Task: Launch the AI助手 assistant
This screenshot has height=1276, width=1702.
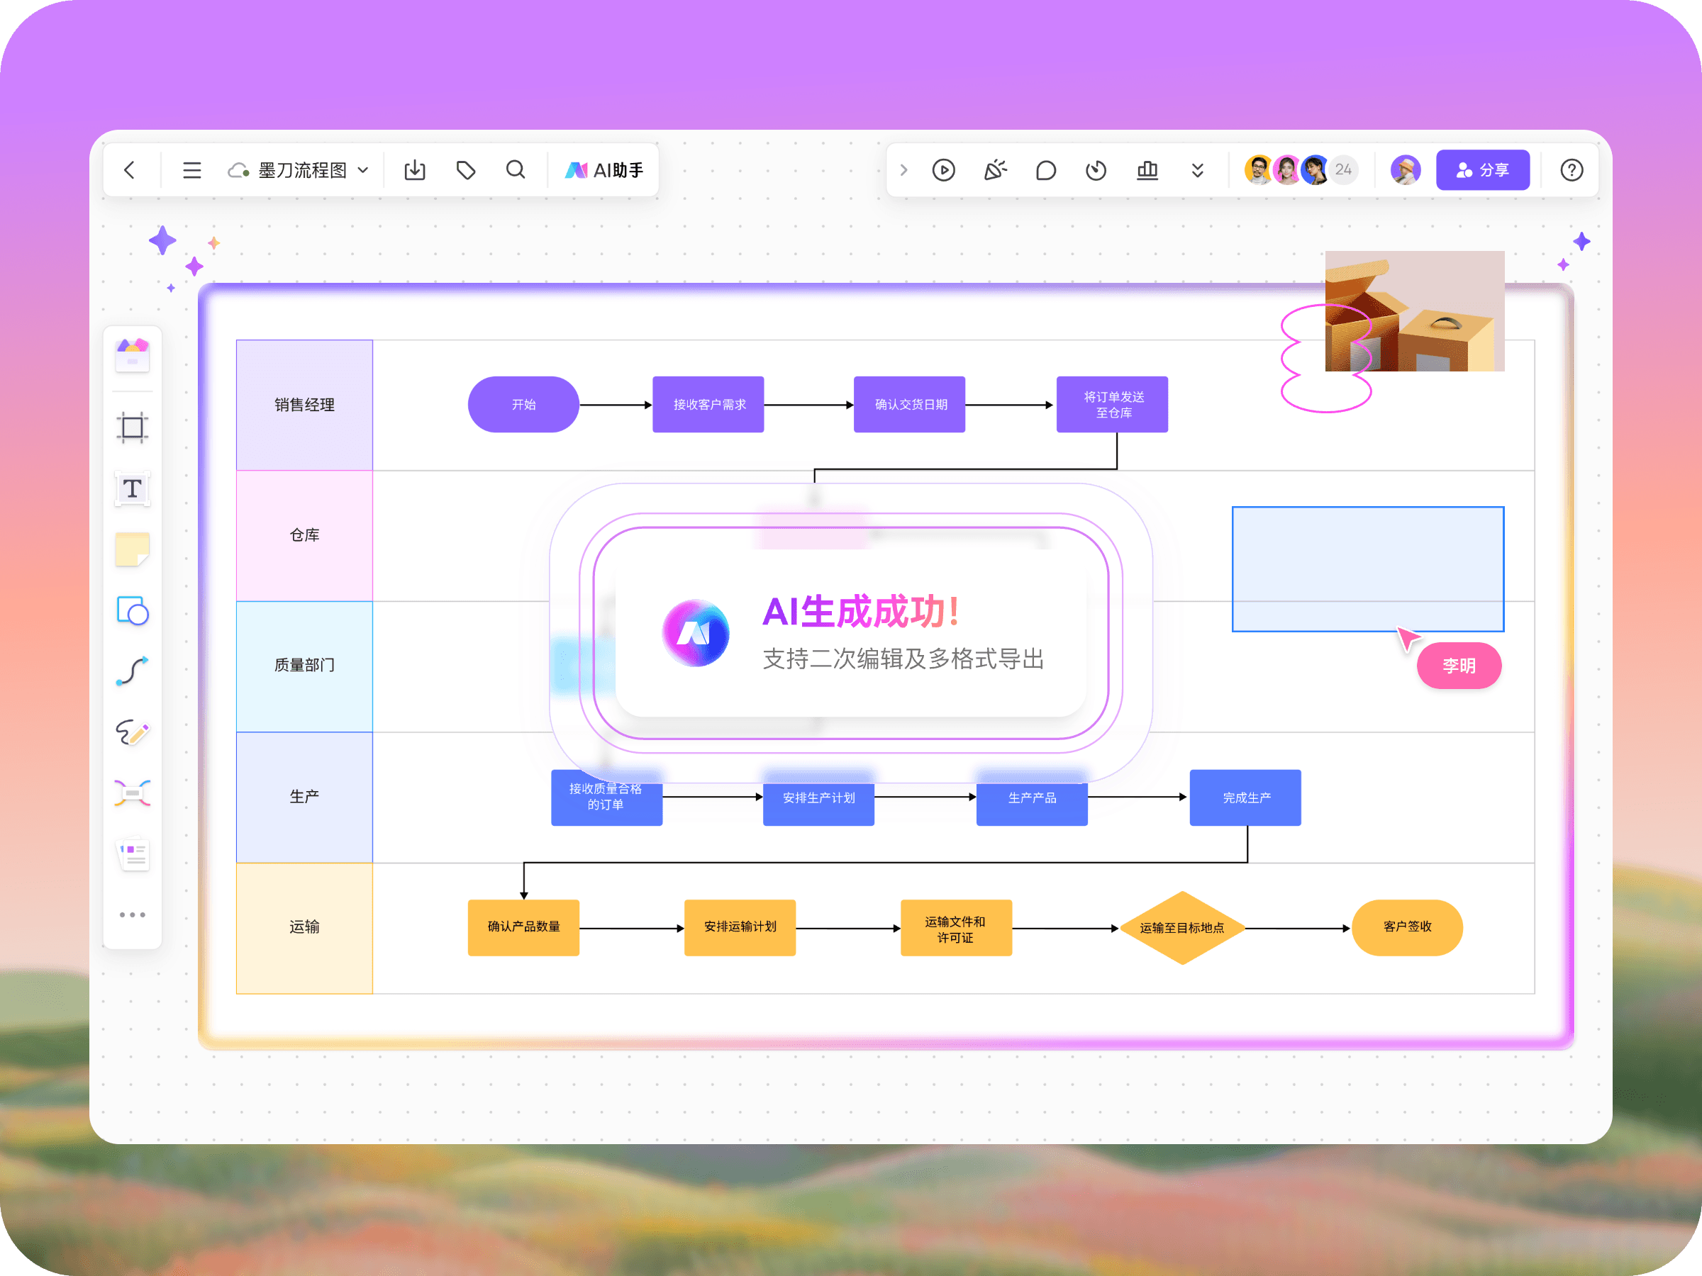Action: (604, 170)
